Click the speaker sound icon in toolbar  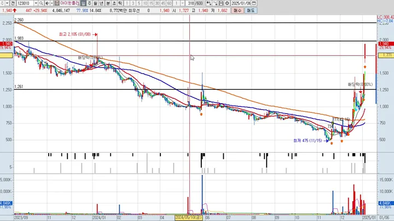point(47,3)
